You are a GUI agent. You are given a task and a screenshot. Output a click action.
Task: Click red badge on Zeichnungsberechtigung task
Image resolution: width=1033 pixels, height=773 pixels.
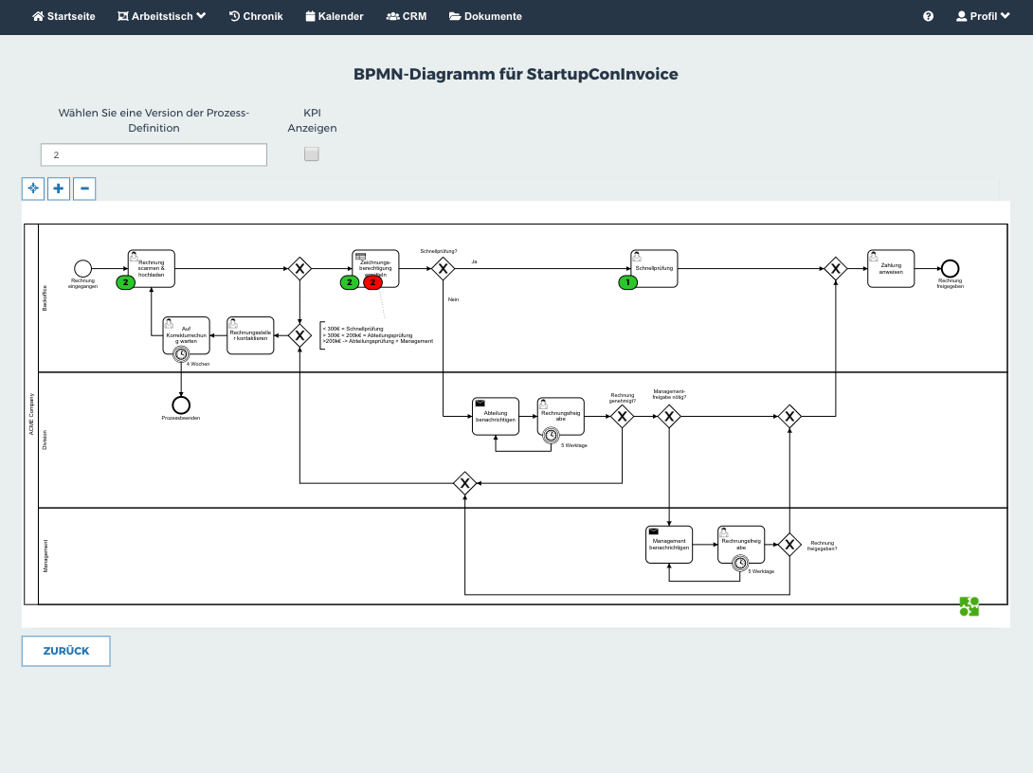click(373, 282)
